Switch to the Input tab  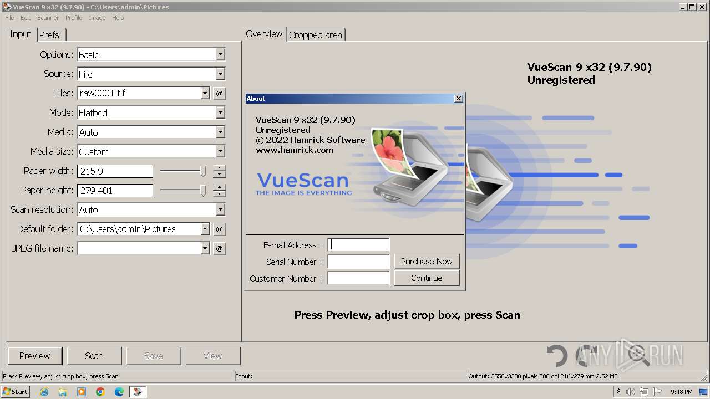click(21, 34)
